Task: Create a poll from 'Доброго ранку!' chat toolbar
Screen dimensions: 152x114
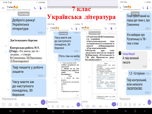Action: (30, 104)
